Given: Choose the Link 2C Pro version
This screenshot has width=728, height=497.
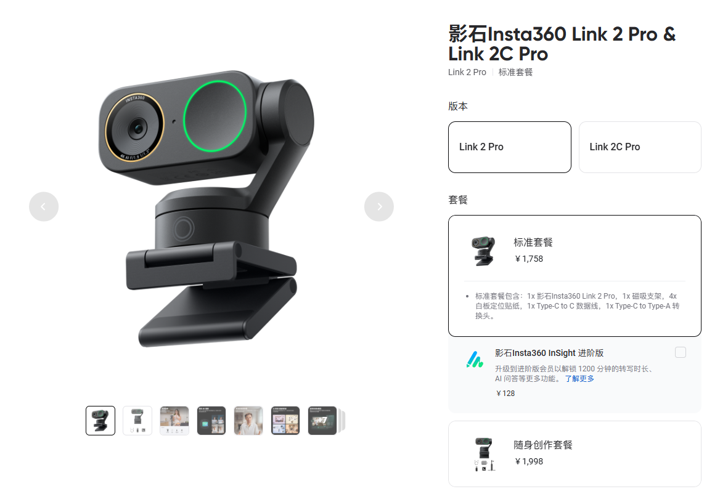Looking at the screenshot, I should coord(640,147).
